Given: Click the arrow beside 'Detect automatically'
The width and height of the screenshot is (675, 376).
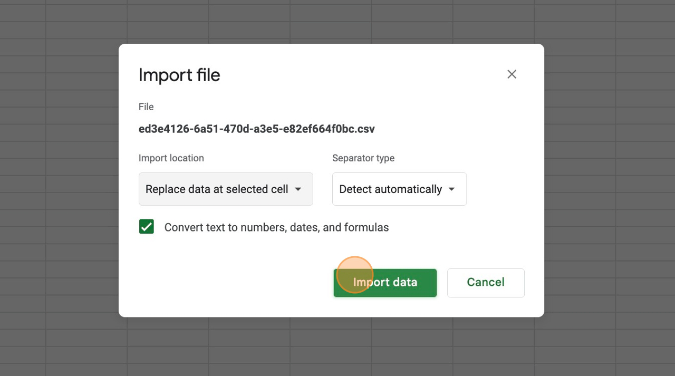Looking at the screenshot, I should click(x=451, y=189).
